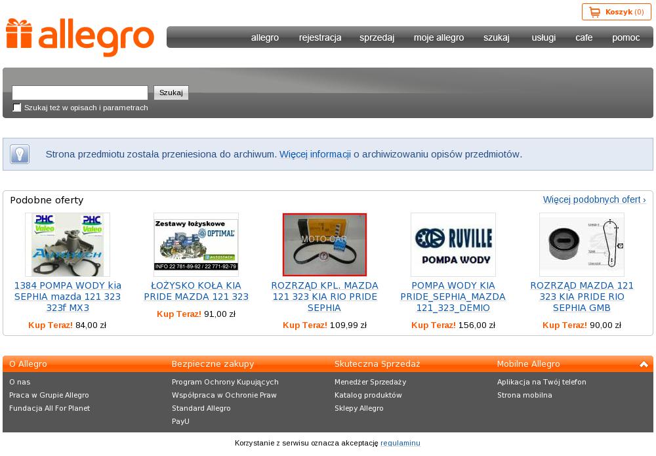
Task: Click the Szukaj search button
Action: click(171, 93)
